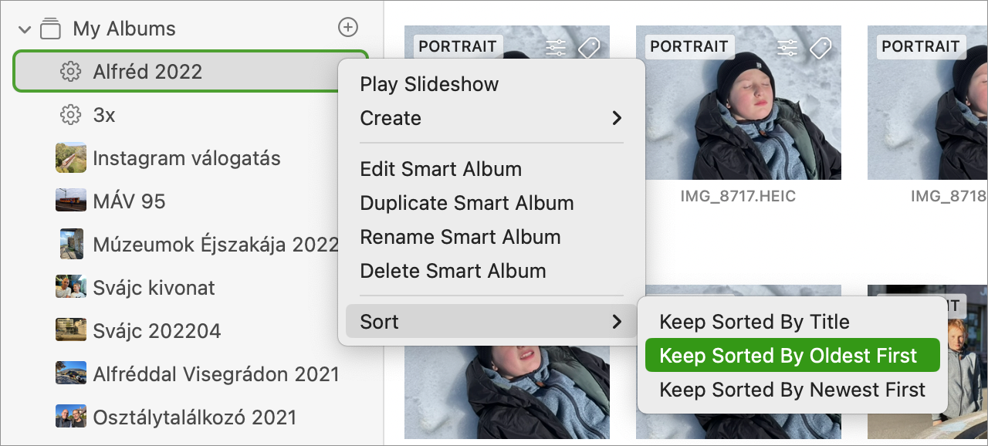Click the IMG_8718 filename label

coord(949,197)
